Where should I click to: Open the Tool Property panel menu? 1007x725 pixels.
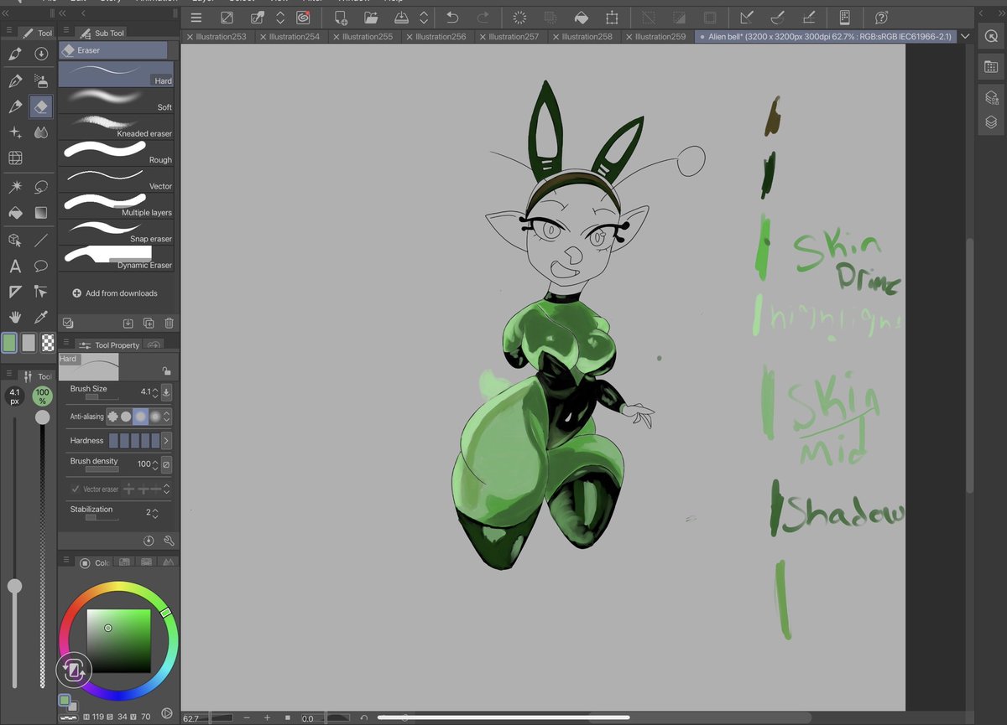66,344
